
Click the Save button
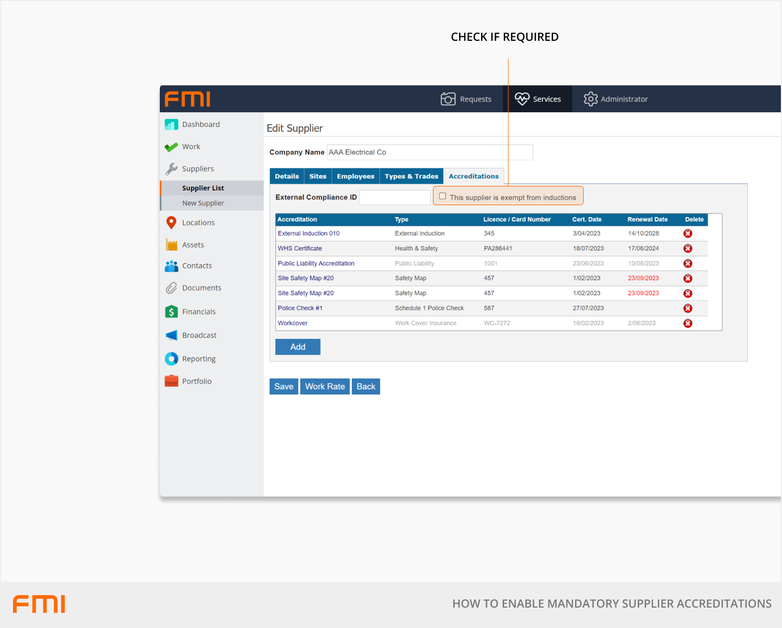pos(283,387)
